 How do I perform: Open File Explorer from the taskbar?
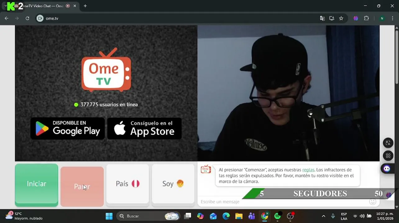(239, 216)
